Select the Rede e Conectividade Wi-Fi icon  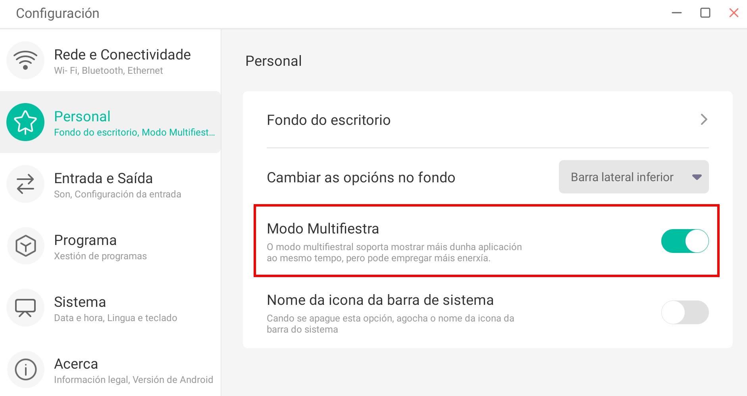[25, 60]
